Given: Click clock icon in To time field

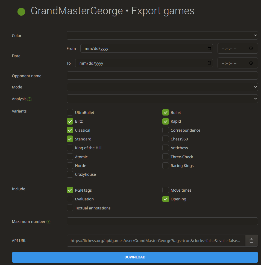Looking at the screenshot, I should [x=251, y=63].
